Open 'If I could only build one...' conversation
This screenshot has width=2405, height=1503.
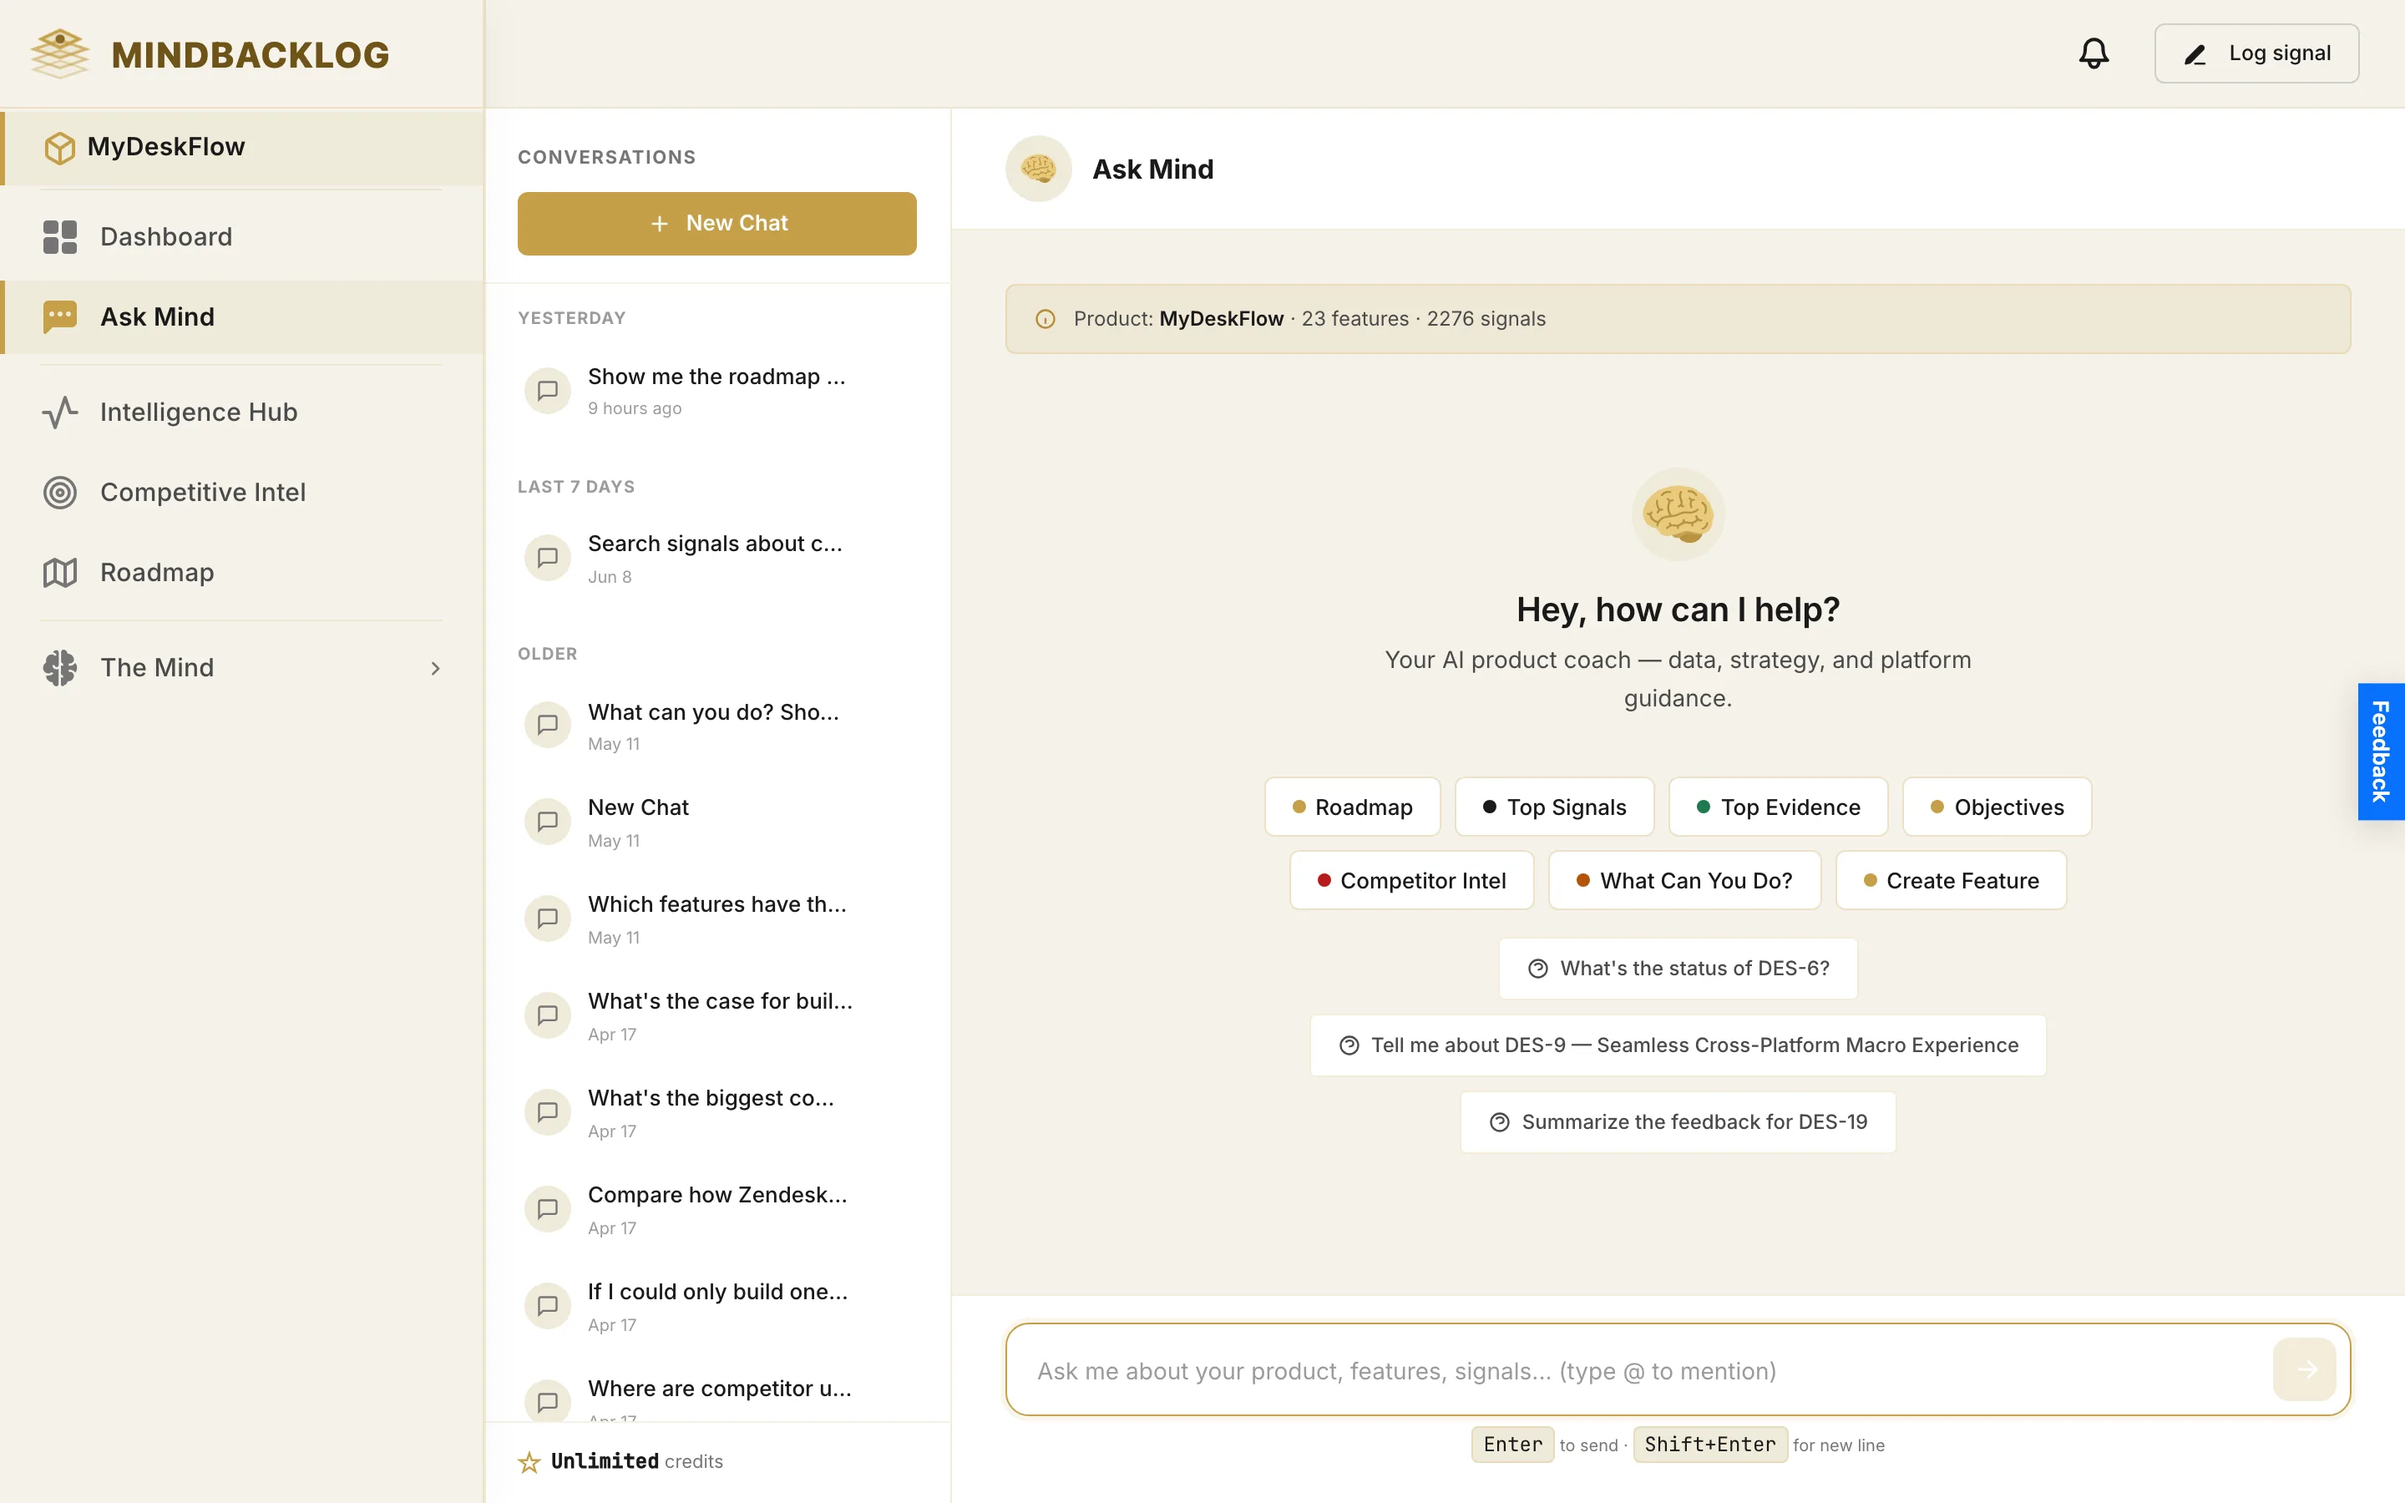click(716, 1306)
